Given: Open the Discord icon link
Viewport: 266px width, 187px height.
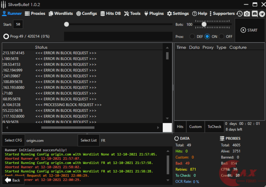Looking at the screenshot, I should tap(254, 13).
